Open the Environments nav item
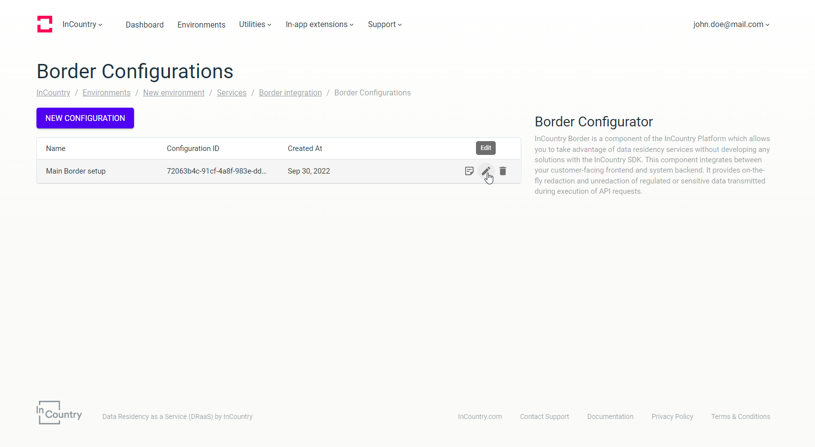This screenshot has width=815, height=447. pos(201,25)
